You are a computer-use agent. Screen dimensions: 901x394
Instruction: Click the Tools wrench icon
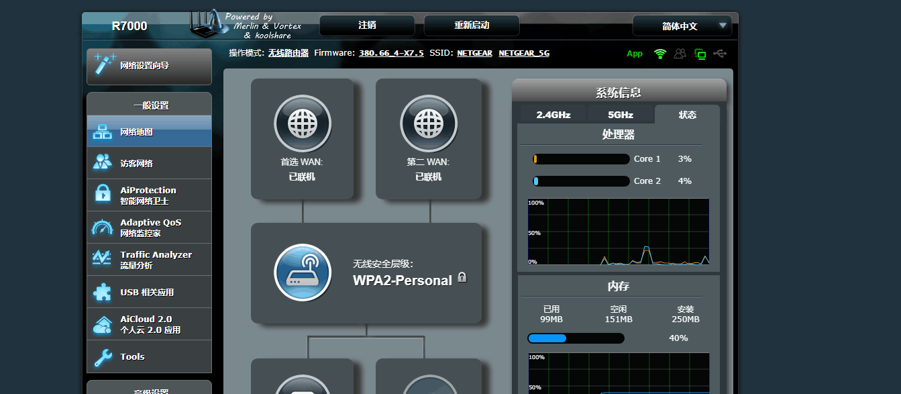tap(103, 356)
